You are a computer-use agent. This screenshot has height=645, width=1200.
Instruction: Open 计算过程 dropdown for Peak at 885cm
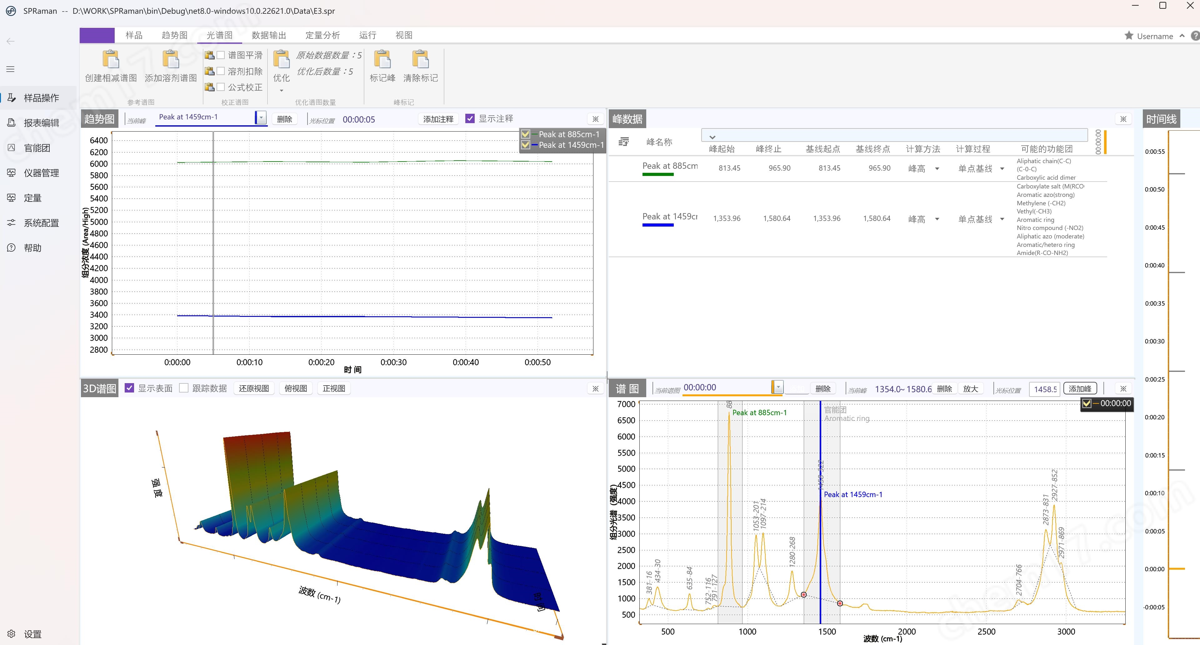(1002, 168)
